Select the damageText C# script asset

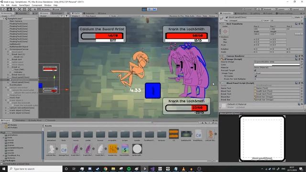[x=64, y=149]
